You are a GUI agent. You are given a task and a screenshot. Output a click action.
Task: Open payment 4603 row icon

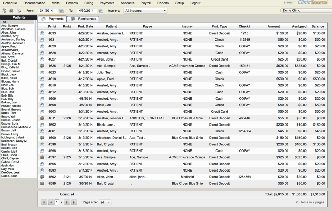click(x=42, y=111)
